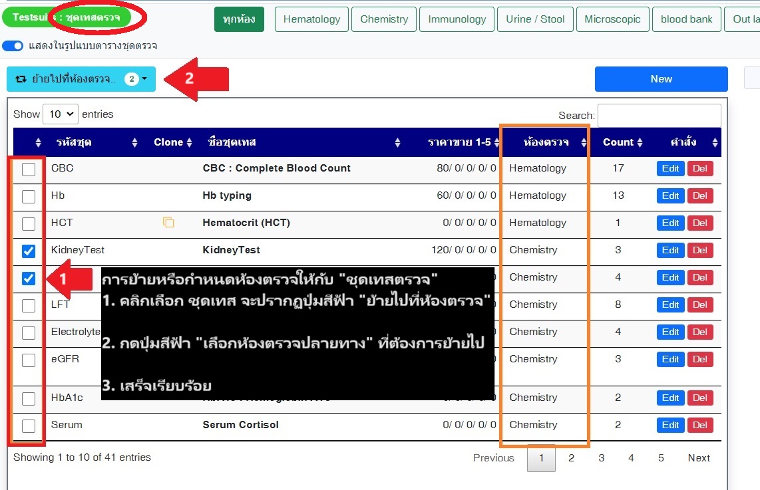Screen dimensions: 760x490
Task: Switch to the Chemistry tab
Action: (384, 19)
